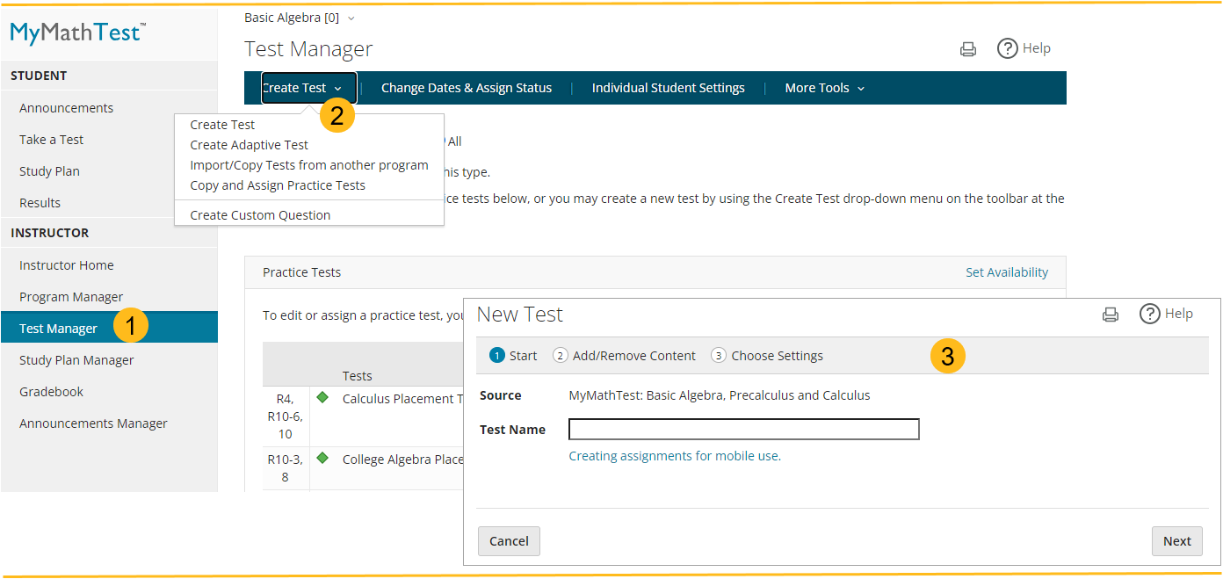
Task: Click green diamond beside Calculus Placement test
Action: pyautogui.click(x=322, y=398)
